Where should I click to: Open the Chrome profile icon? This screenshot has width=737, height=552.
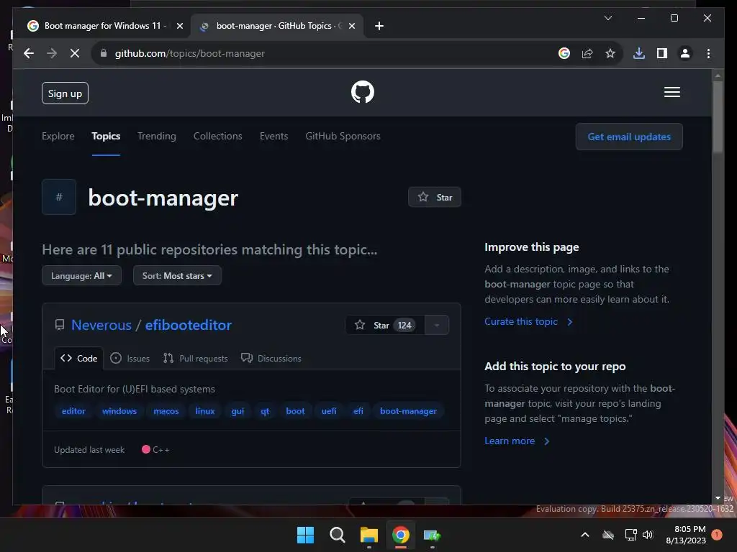tap(685, 53)
